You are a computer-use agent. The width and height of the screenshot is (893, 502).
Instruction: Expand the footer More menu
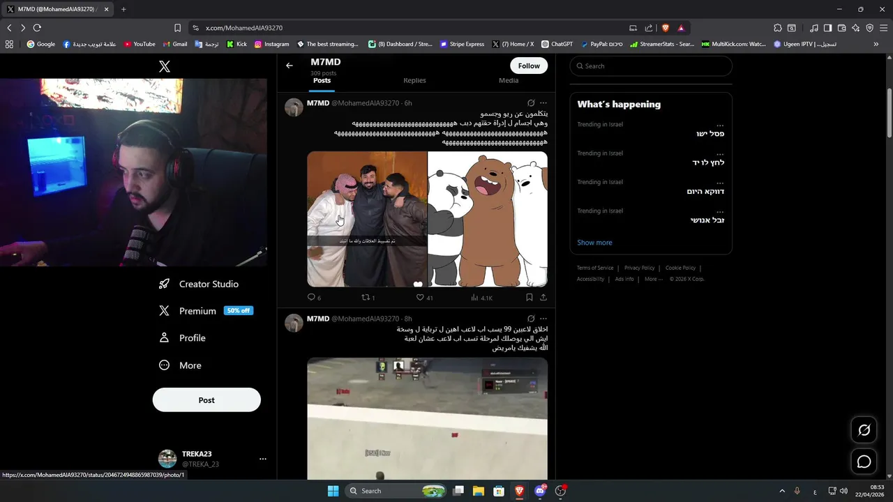653,279
